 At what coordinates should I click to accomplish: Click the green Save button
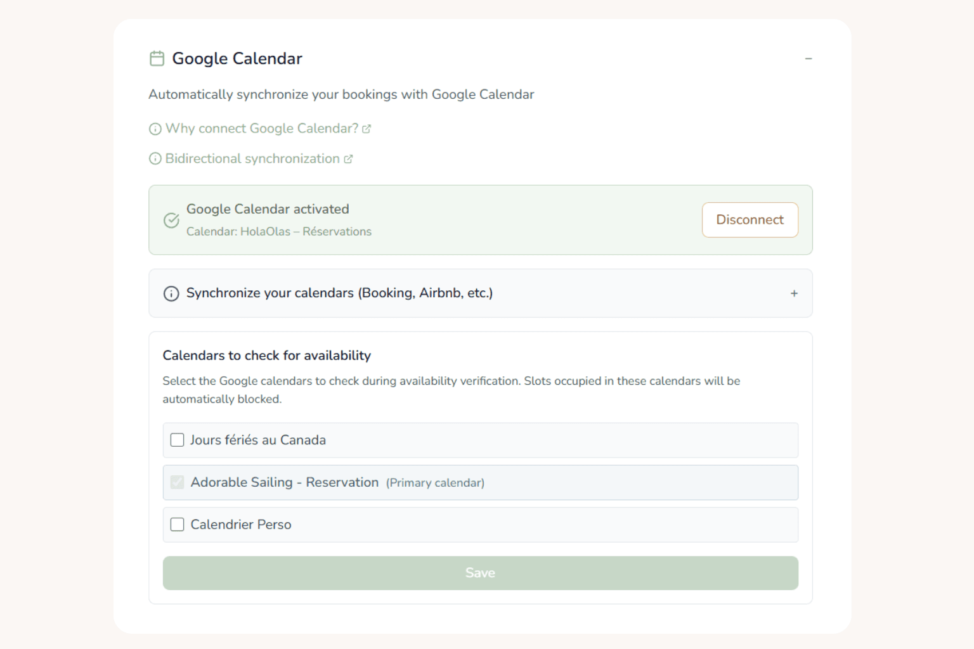point(480,573)
